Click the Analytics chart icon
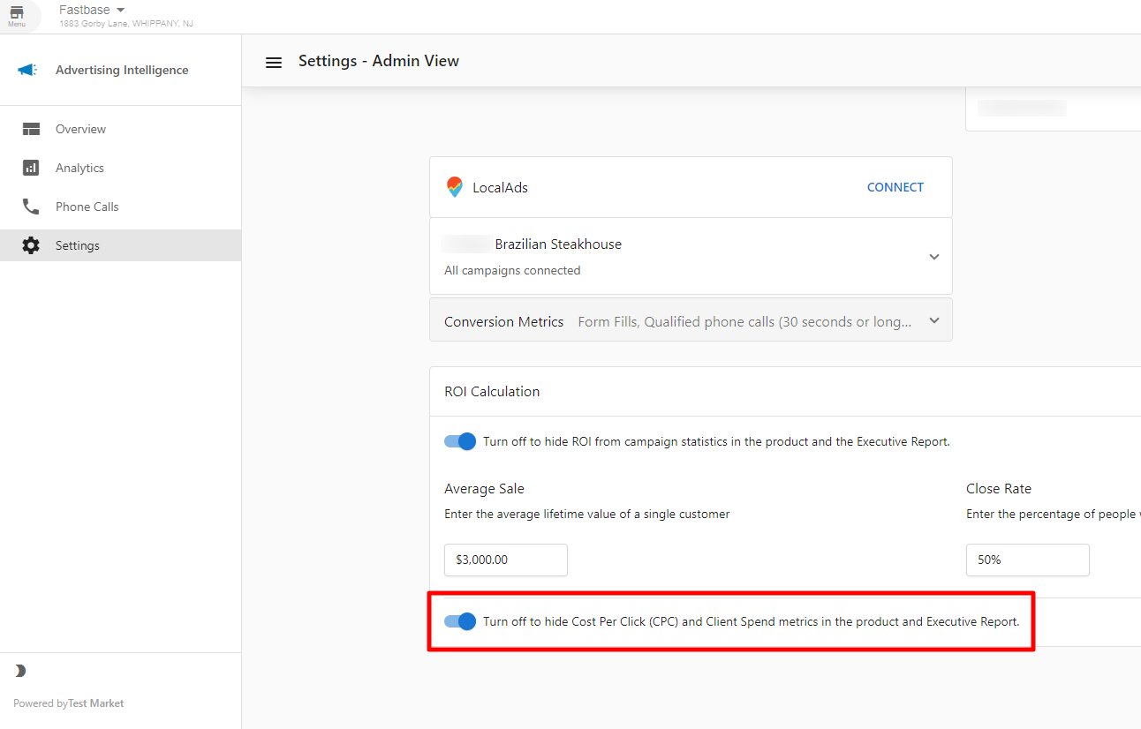Screen dimensions: 1141x729 coord(31,168)
